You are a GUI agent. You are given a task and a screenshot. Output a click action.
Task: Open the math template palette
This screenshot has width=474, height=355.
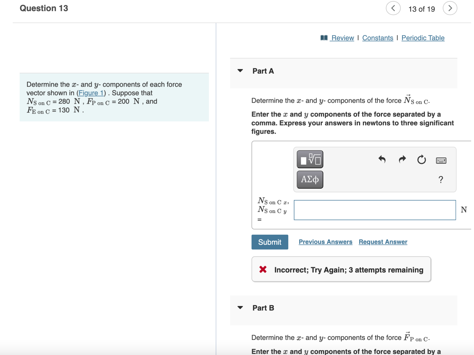click(309, 159)
